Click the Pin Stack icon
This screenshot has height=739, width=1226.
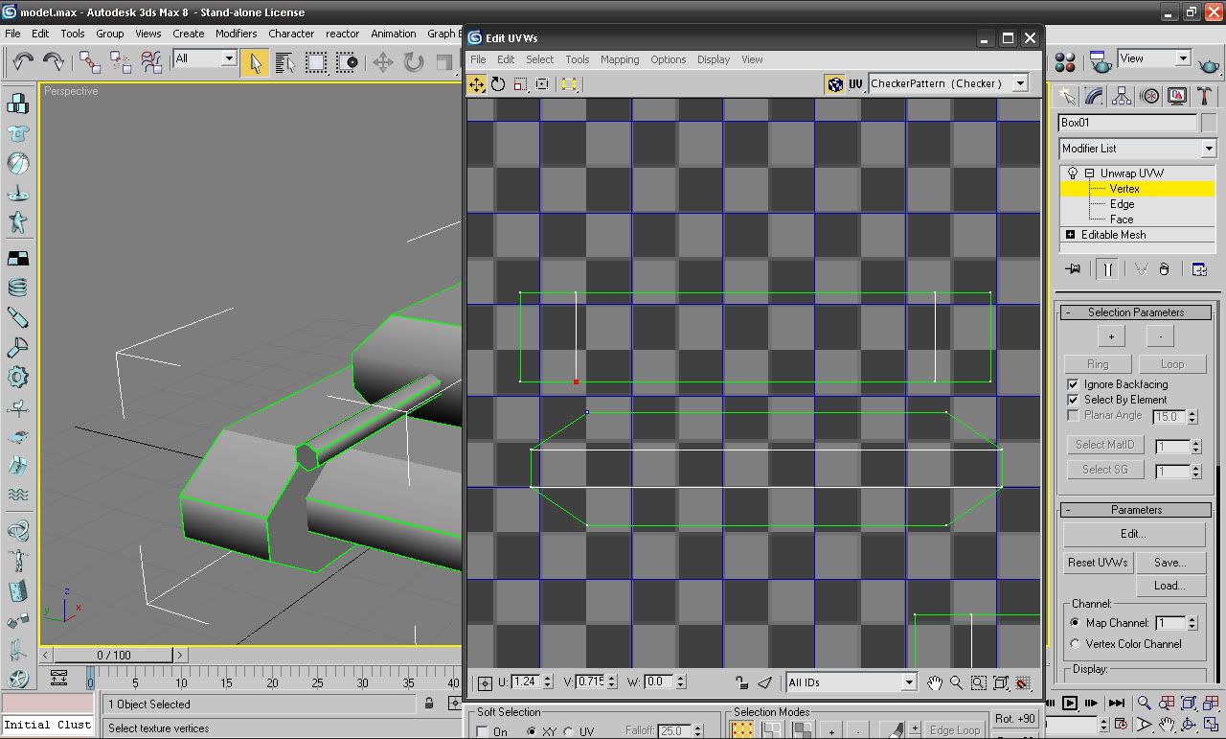(x=1072, y=269)
